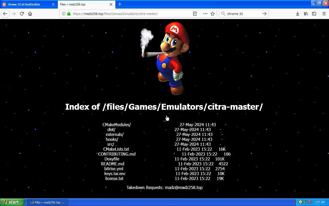Focus the search box containing chrome 32
Screen dimensions: 329x206
244,14
